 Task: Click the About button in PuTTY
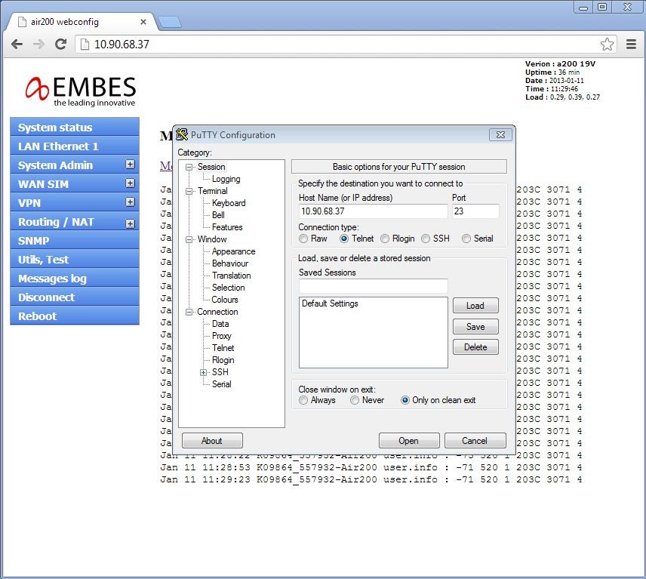click(212, 441)
